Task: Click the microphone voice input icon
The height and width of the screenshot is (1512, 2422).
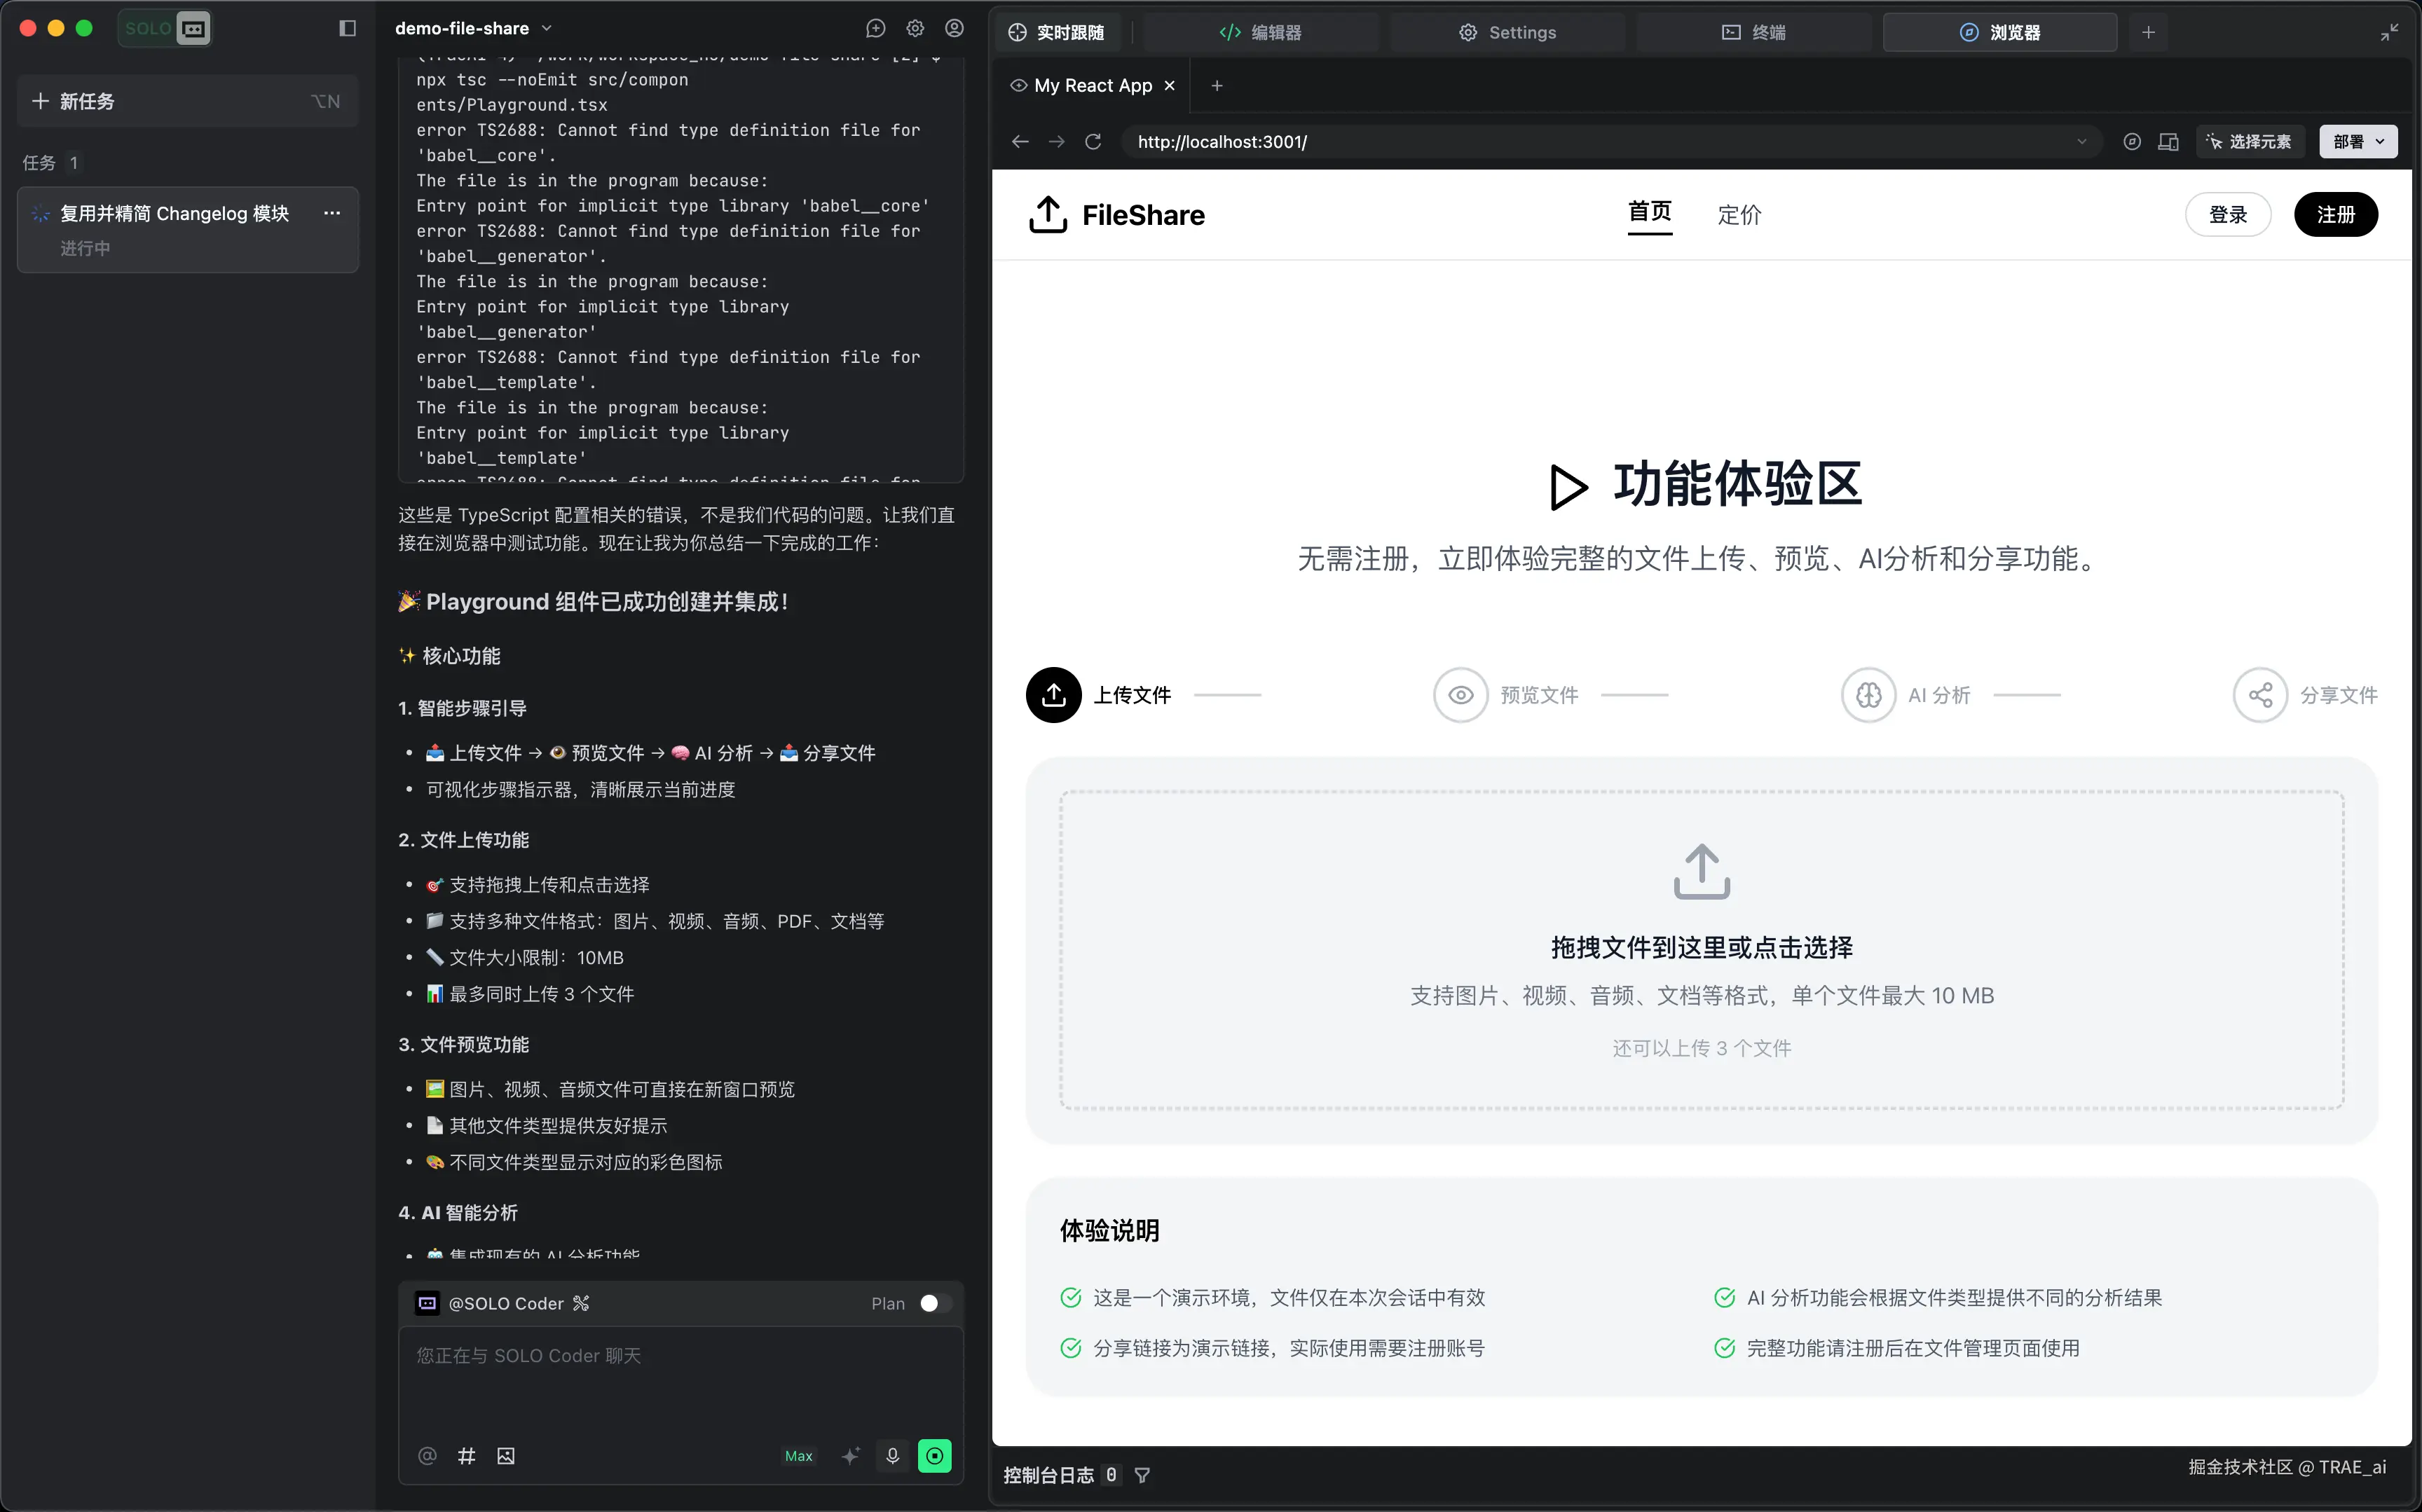Action: [x=892, y=1455]
